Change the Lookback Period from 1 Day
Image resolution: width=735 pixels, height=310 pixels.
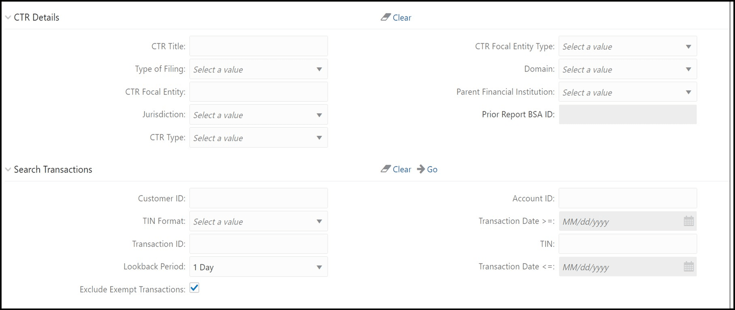pos(319,267)
